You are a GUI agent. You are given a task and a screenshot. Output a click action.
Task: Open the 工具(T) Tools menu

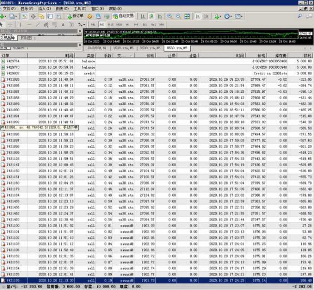pyautogui.click(x=80, y=9)
